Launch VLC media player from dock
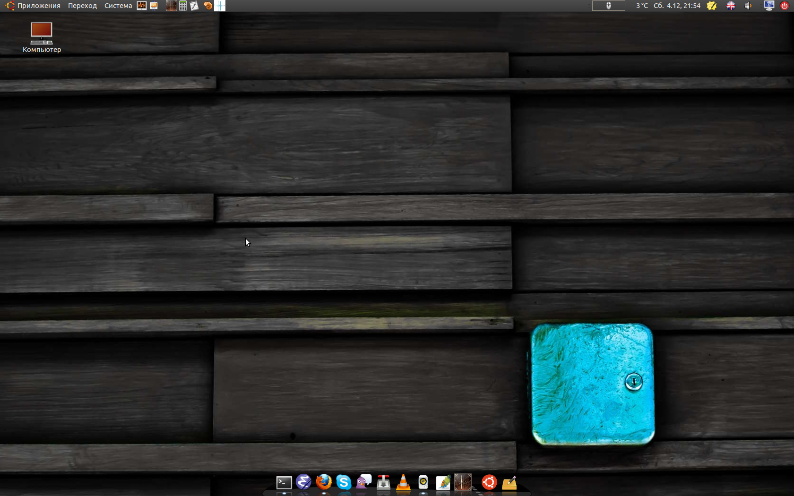The image size is (794, 496). click(403, 482)
